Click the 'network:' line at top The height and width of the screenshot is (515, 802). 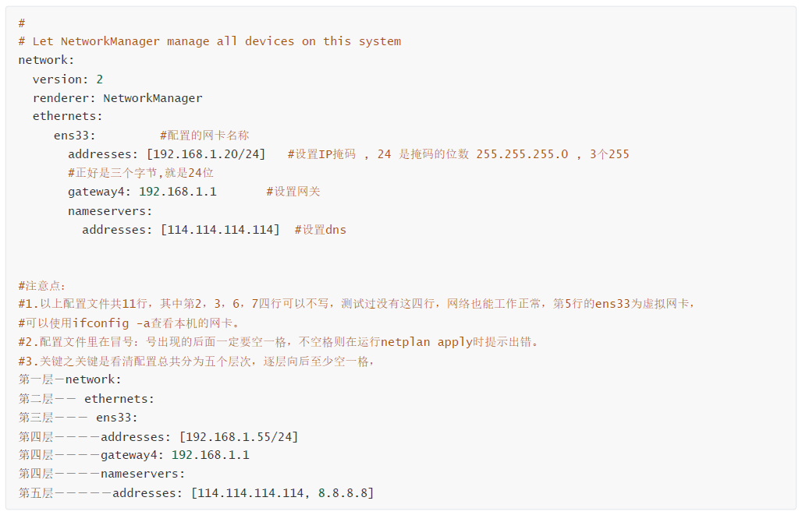click(46, 60)
